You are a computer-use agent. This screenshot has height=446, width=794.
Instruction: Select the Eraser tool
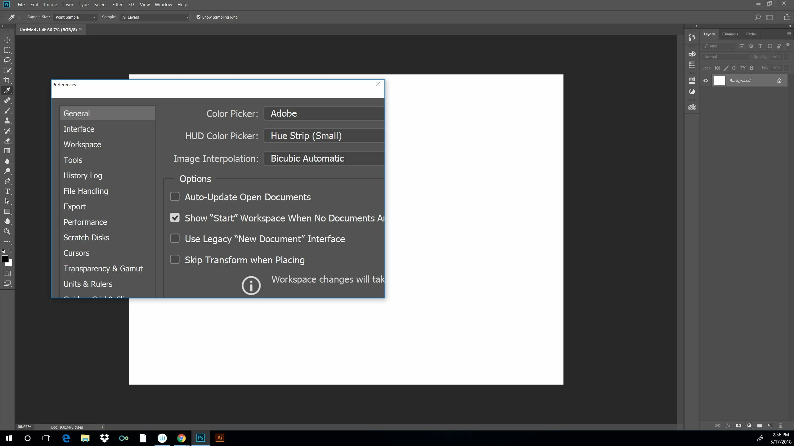point(7,141)
